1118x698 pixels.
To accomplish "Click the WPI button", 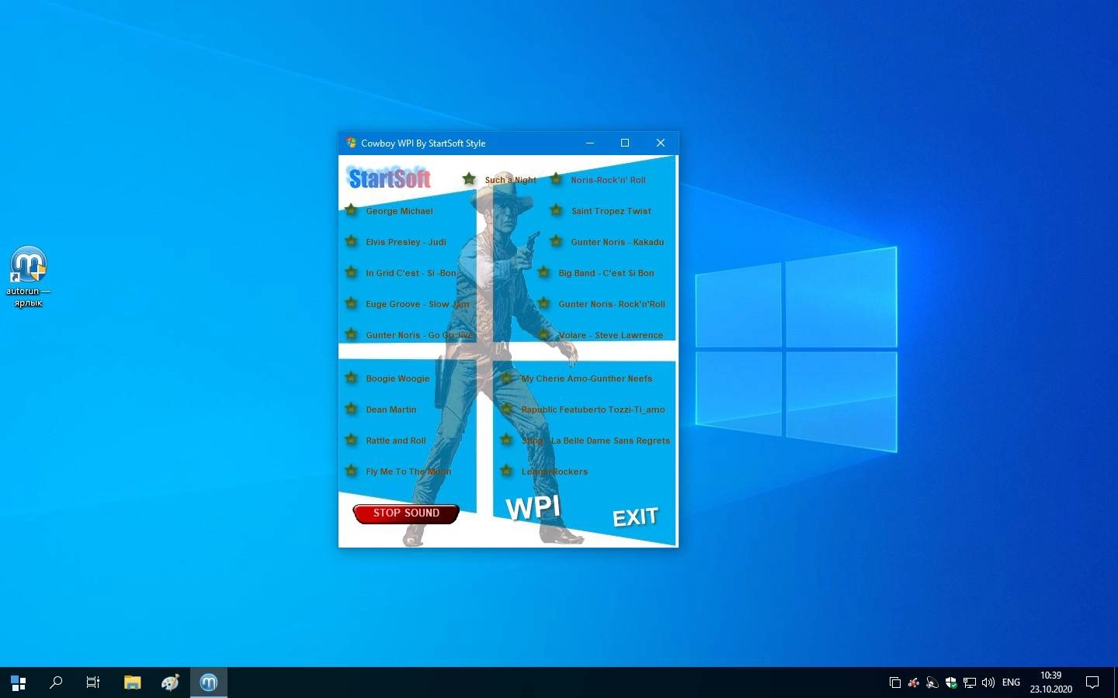I will (x=533, y=508).
